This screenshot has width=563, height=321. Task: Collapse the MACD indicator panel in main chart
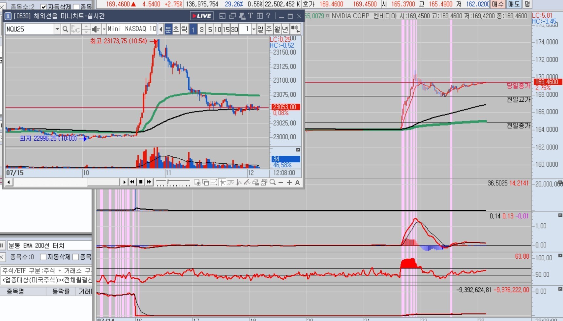click(560, 215)
